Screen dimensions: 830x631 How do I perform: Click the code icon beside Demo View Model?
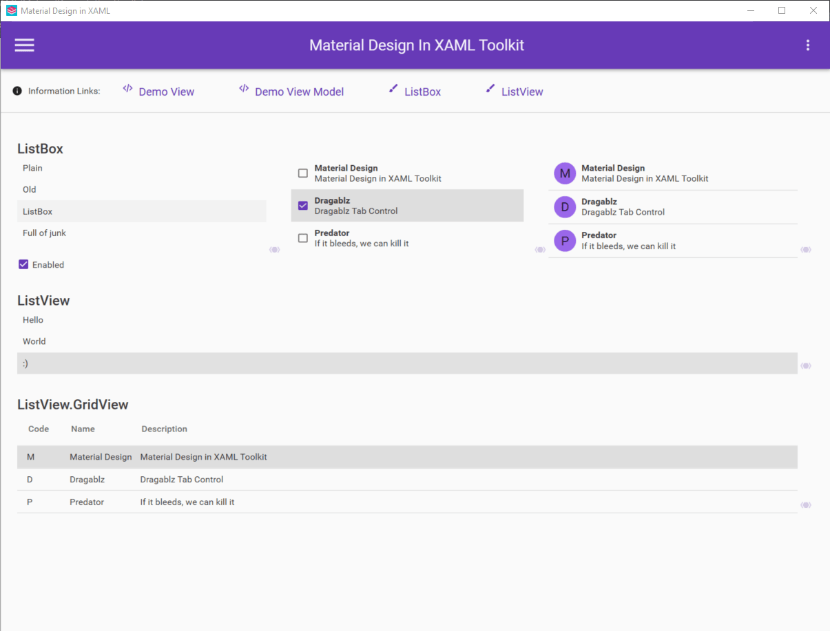pyautogui.click(x=244, y=88)
